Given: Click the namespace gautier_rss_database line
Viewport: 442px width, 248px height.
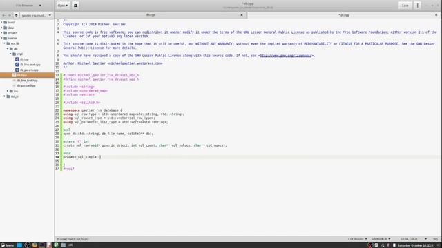Looking at the screenshot, I should point(93,110).
